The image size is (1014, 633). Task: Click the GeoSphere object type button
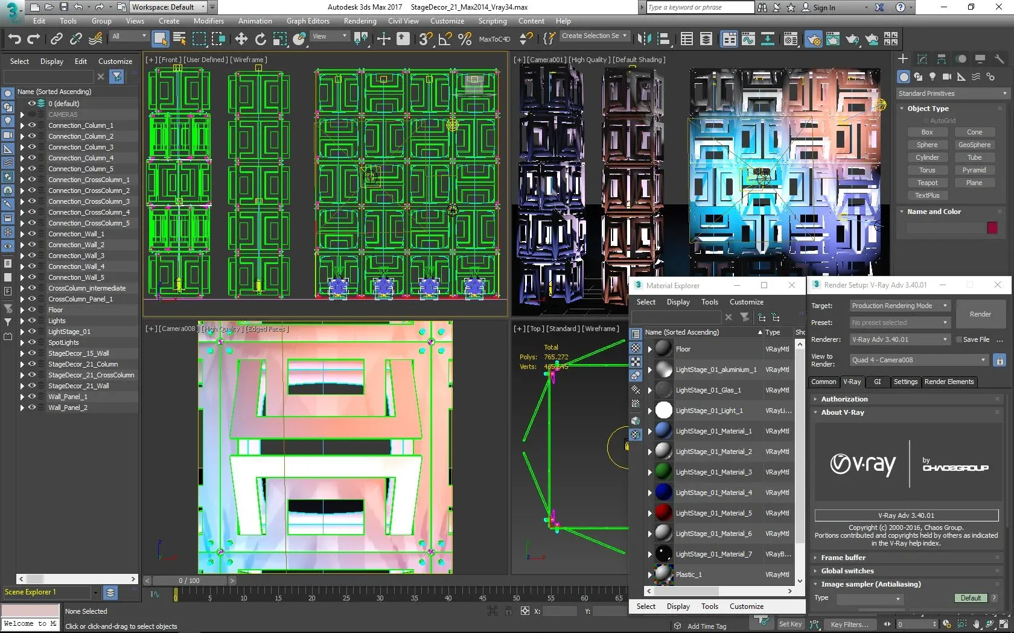(974, 145)
